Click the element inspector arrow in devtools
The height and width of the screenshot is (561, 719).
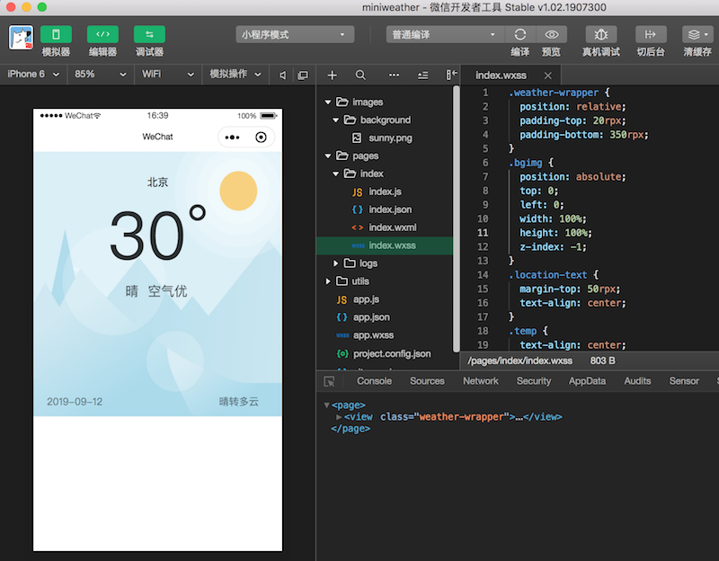click(330, 381)
